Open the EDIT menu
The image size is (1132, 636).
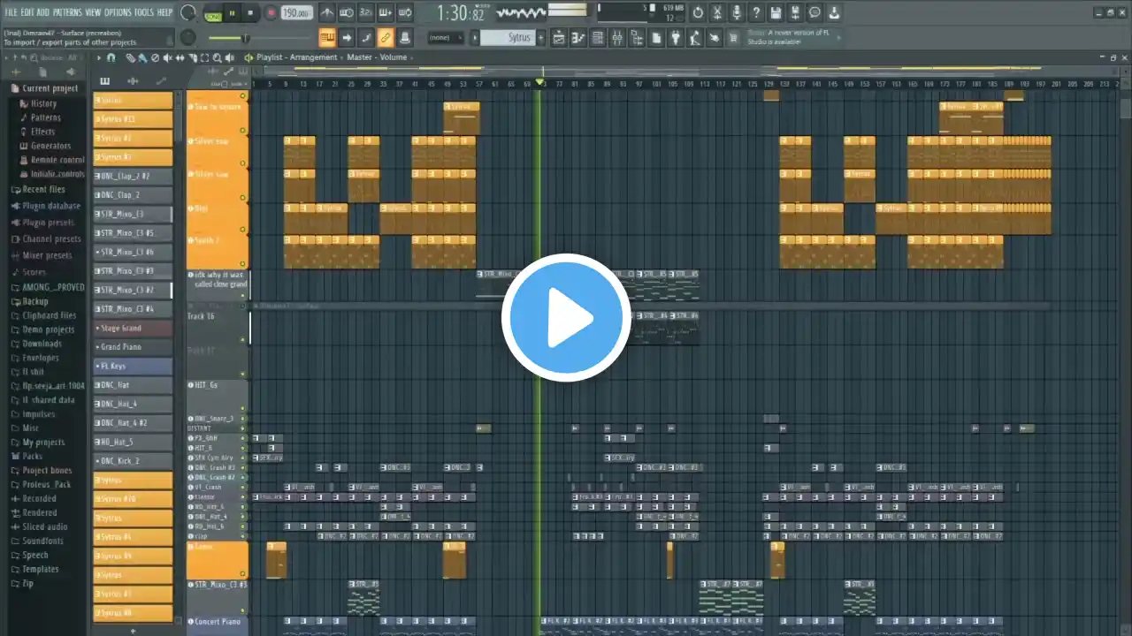[x=27, y=12]
